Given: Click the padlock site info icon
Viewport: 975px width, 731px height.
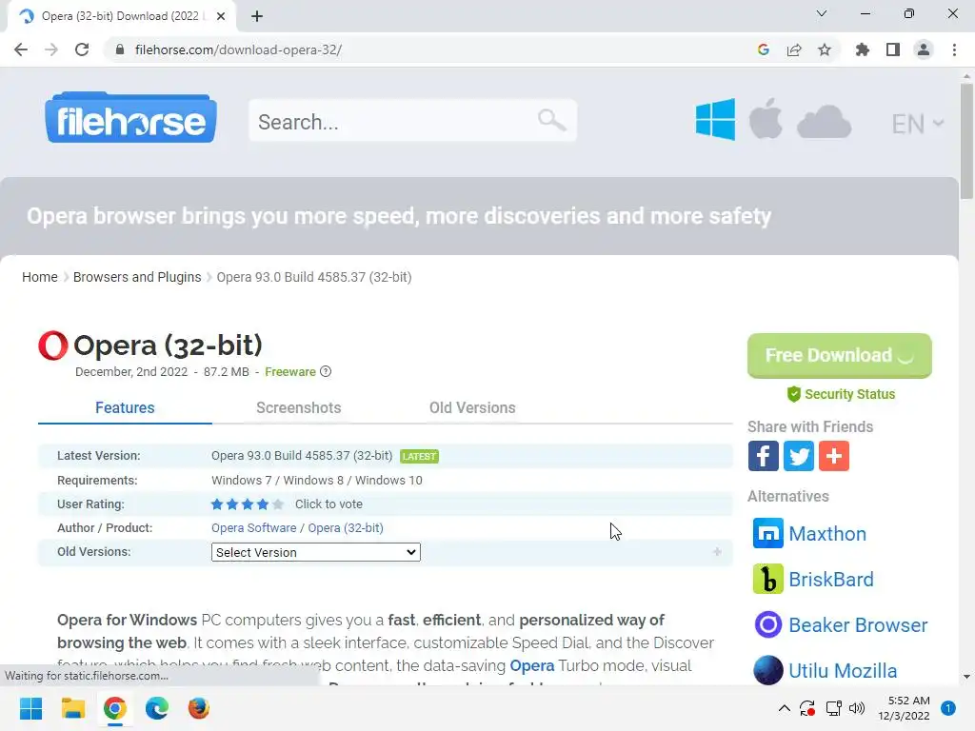Looking at the screenshot, I should [120, 49].
